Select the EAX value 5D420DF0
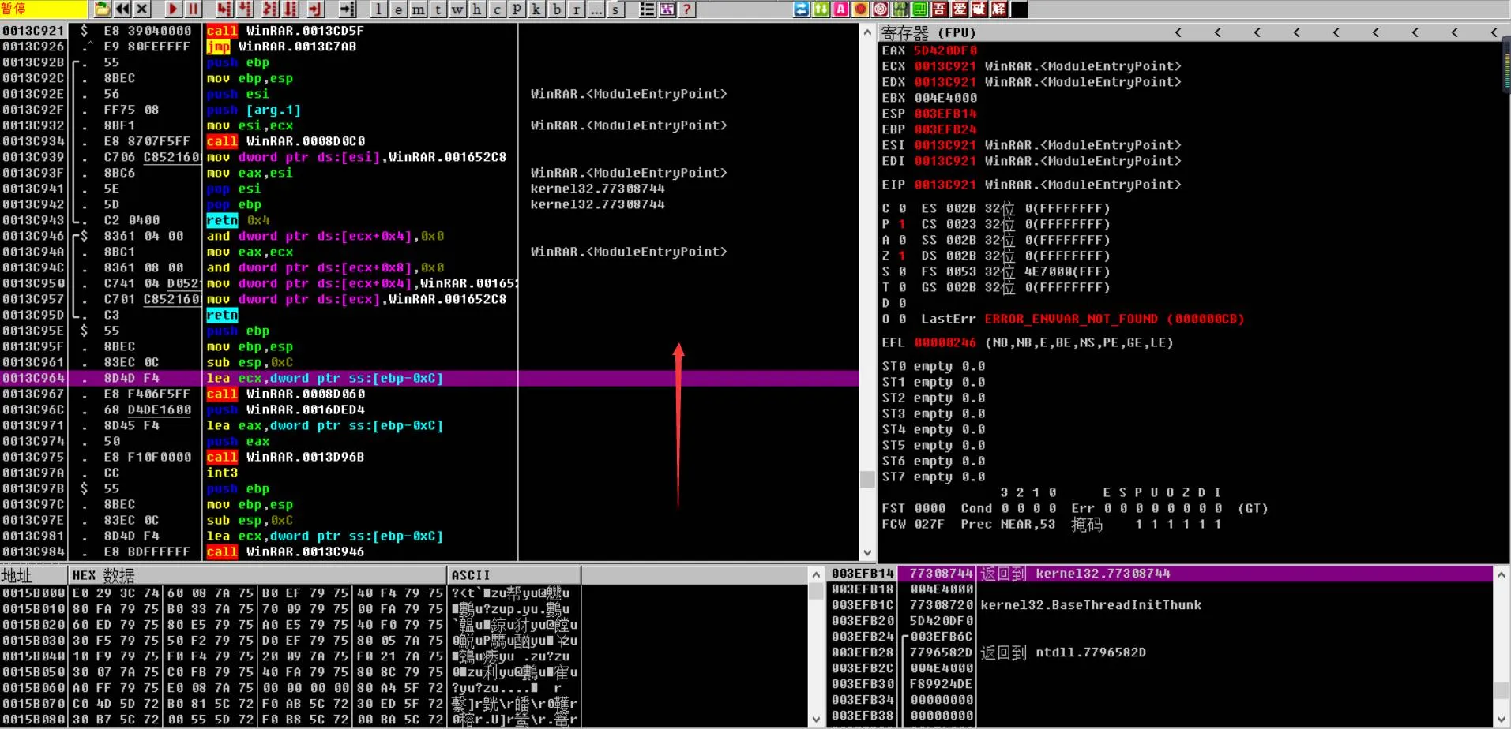This screenshot has width=1511, height=729. point(945,50)
